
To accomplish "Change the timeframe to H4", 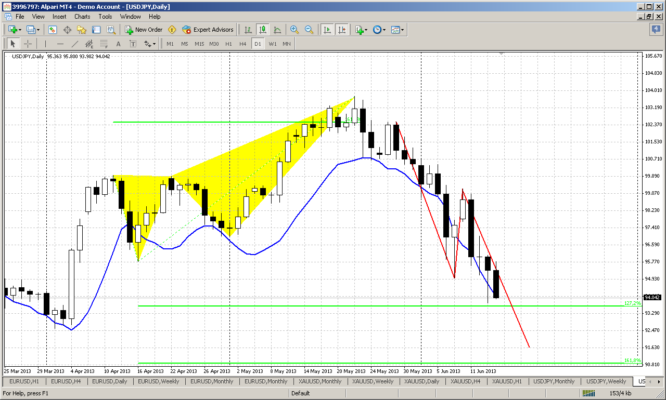I will click(x=243, y=44).
